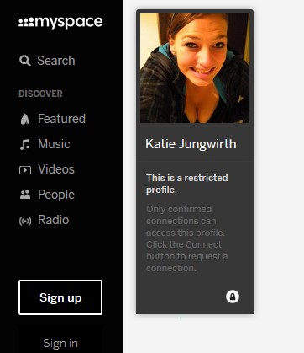Click the Featured flame icon
304x353 pixels.
pos(25,119)
